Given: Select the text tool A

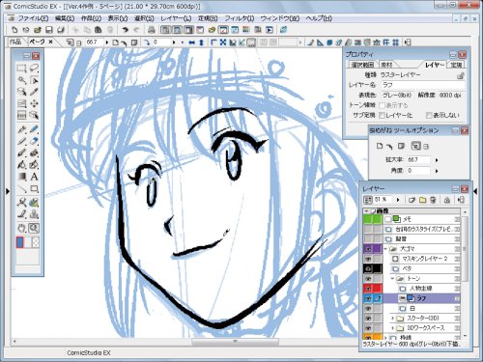Looking at the screenshot, I should tap(34, 177).
